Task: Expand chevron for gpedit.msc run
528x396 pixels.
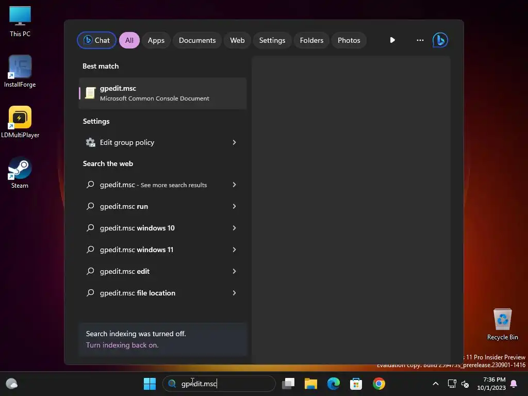Action: tap(235, 206)
